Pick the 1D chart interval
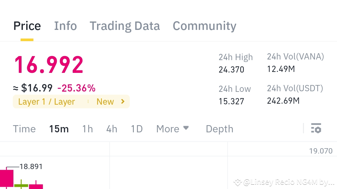The image size is (337, 189). [137, 129]
